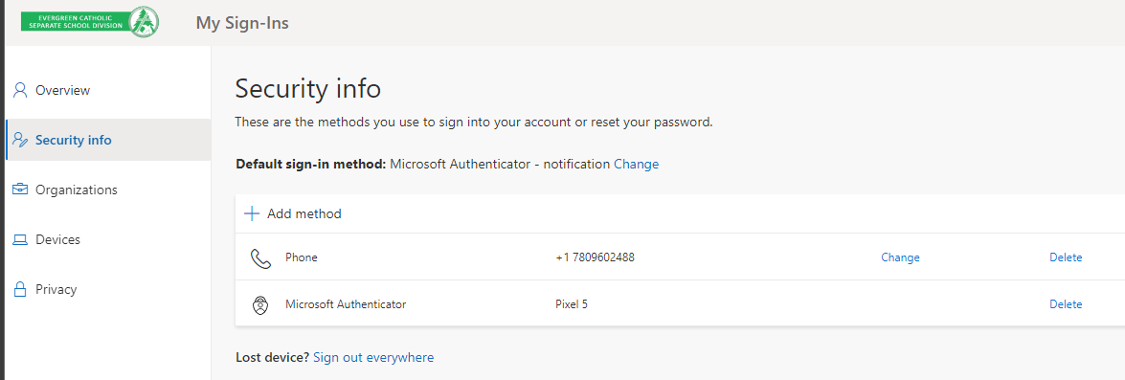Click the Security info page heading
Viewport: 1125px width, 380px height.
coord(307,90)
